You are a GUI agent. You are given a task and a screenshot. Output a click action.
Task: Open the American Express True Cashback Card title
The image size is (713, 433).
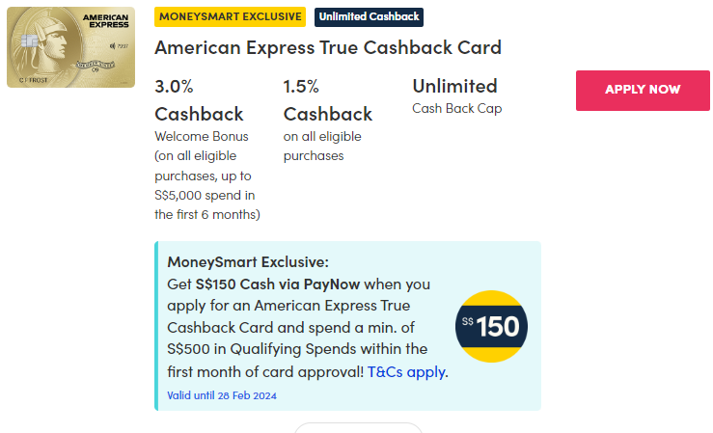pos(328,47)
